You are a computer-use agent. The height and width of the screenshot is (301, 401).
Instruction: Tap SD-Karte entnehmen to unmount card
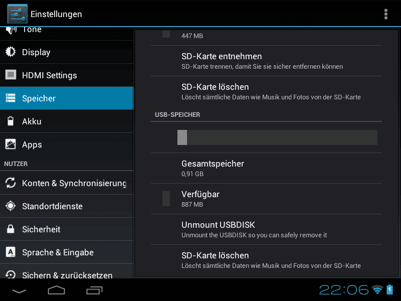tap(266, 61)
